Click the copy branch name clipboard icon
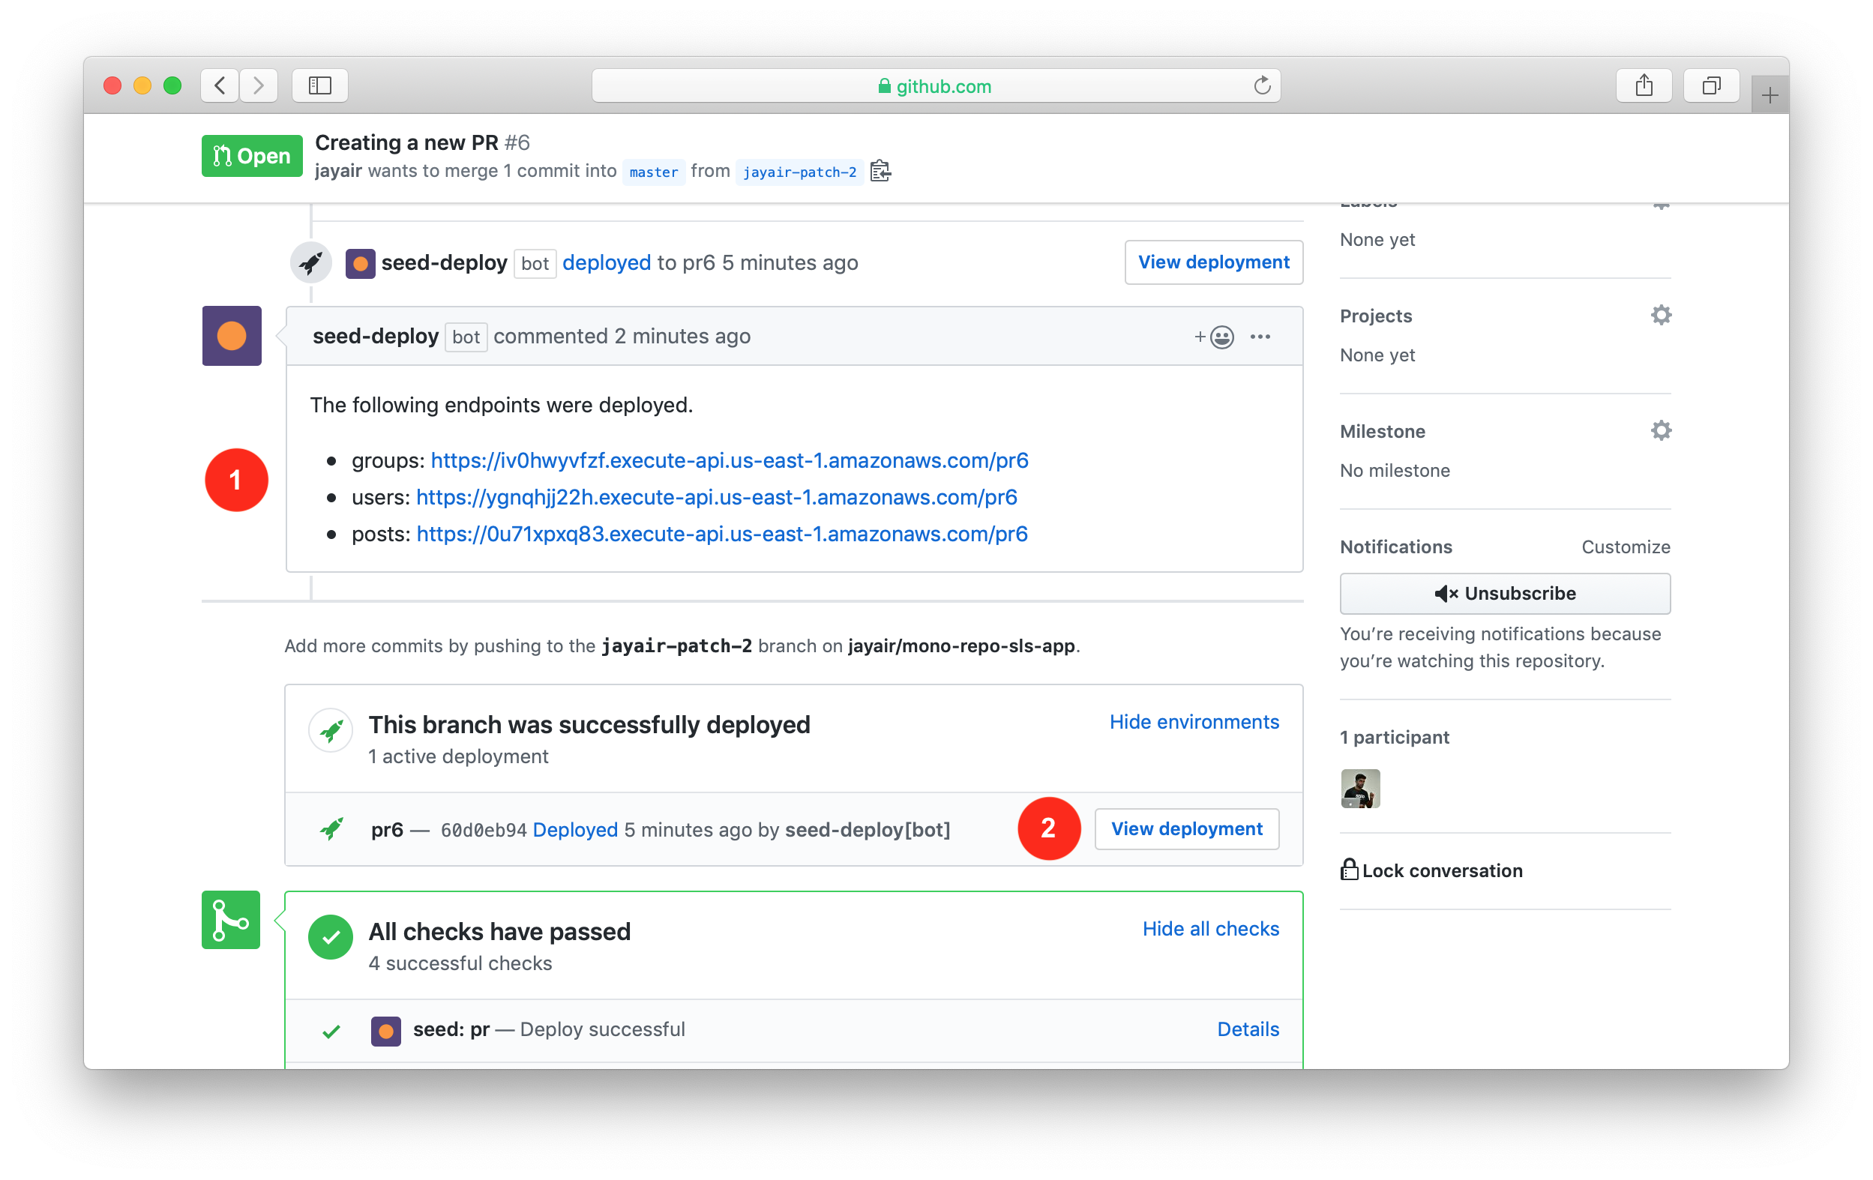This screenshot has width=1873, height=1180. tap(880, 171)
